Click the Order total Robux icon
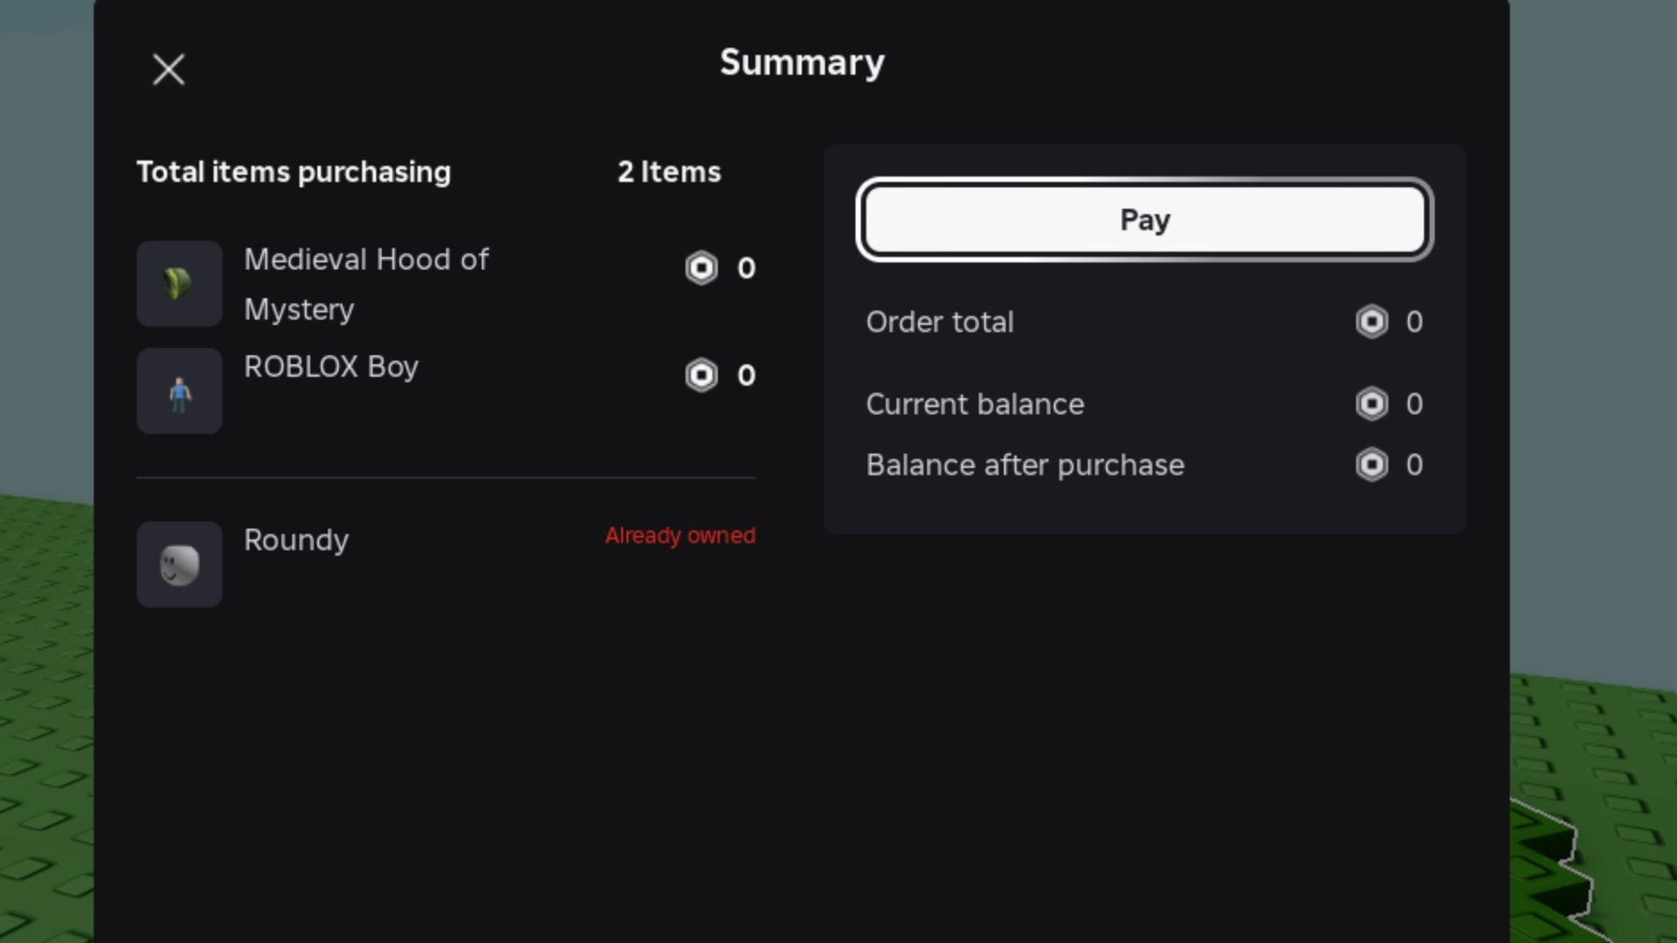Screen dimensions: 1677x943 click(x=1371, y=322)
